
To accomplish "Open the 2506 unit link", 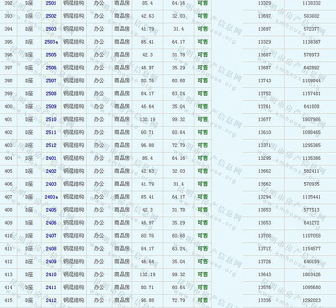I will pos(51,68).
